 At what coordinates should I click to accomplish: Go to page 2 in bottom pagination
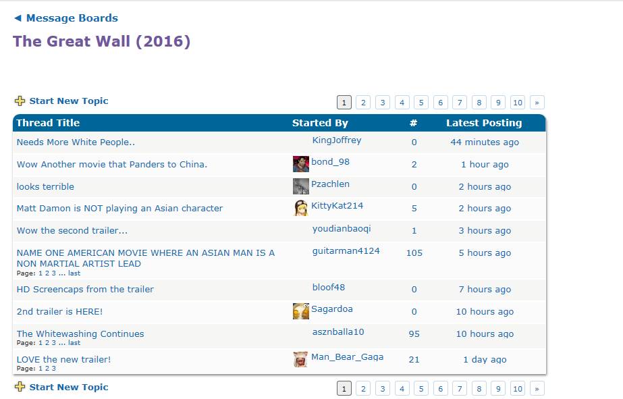[x=363, y=388]
